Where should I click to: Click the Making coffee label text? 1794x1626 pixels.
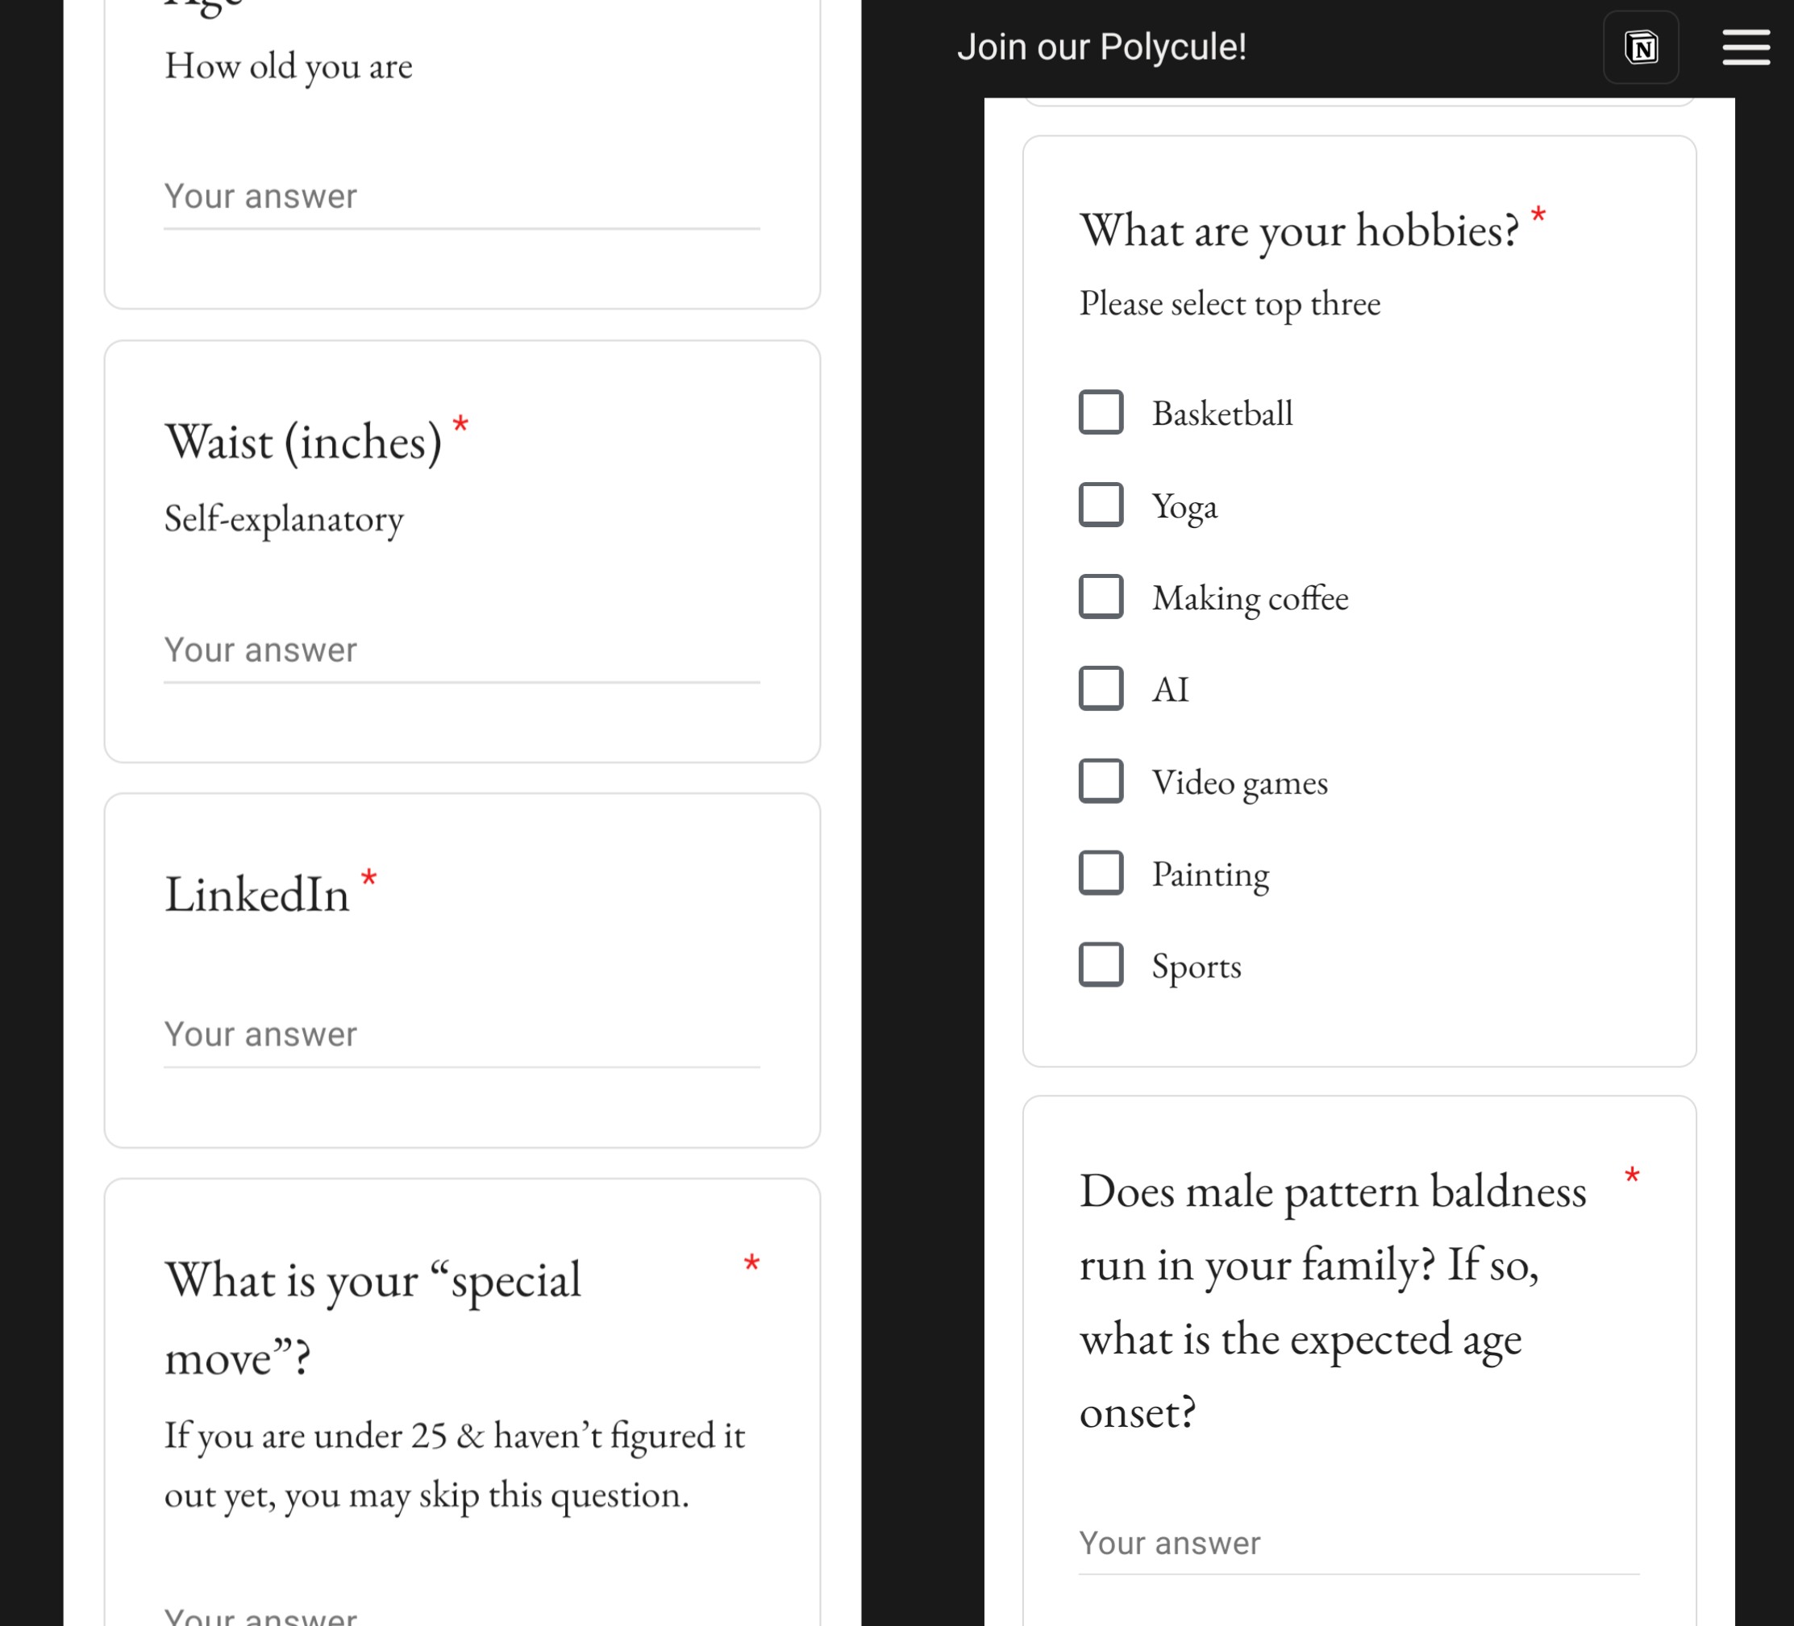pyautogui.click(x=1250, y=597)
